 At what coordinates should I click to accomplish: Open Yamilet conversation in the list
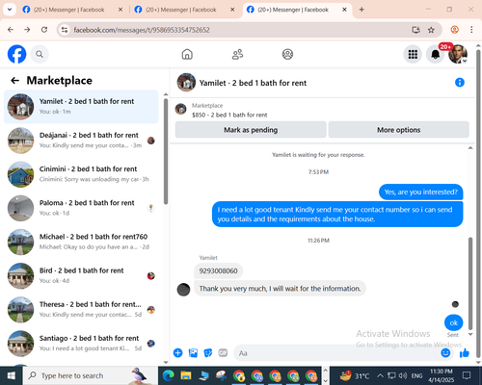coord(81,107)
